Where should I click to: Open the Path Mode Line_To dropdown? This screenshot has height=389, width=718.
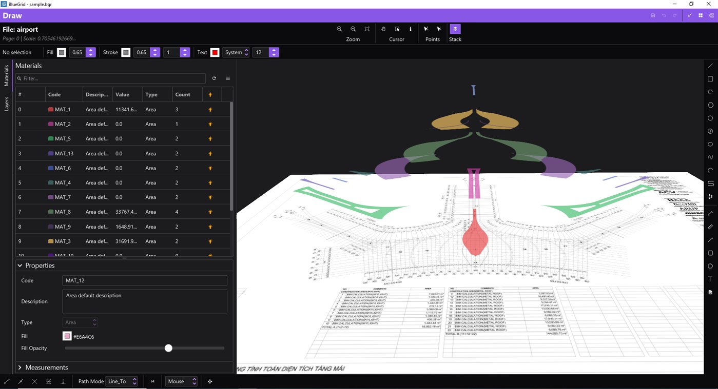point(122,381)
